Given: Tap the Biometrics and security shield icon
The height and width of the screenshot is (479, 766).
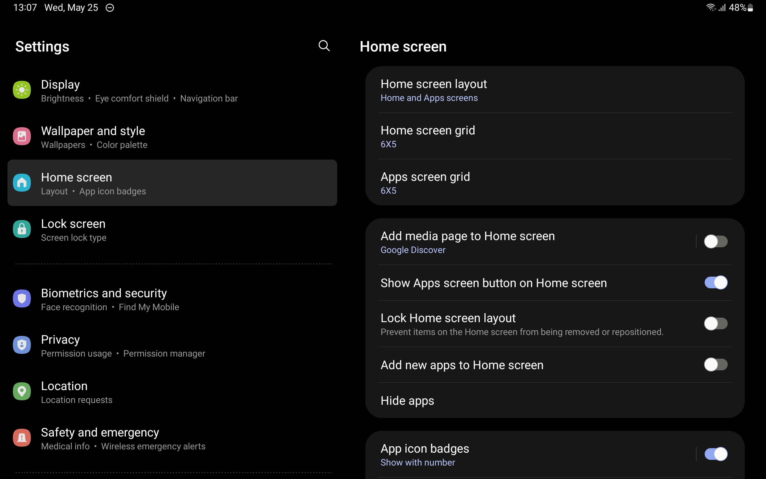Looking at the screenshot, I should [x=22, y=298].
